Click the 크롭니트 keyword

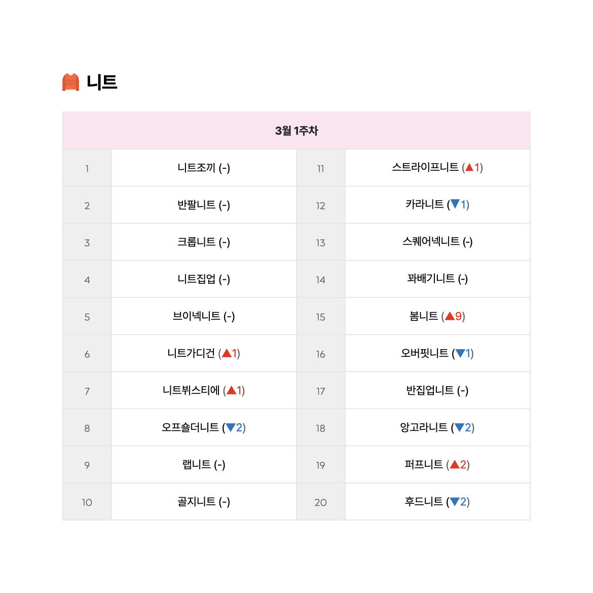tap(196, 242)
